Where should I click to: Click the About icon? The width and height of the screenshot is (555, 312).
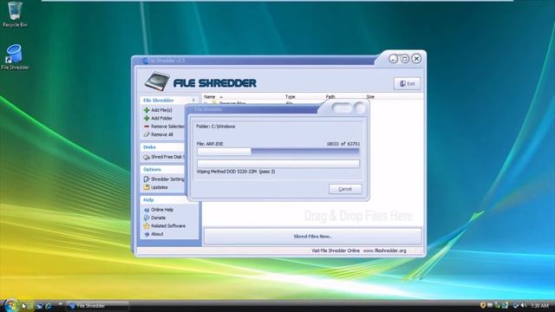click(x=147, y=234)
